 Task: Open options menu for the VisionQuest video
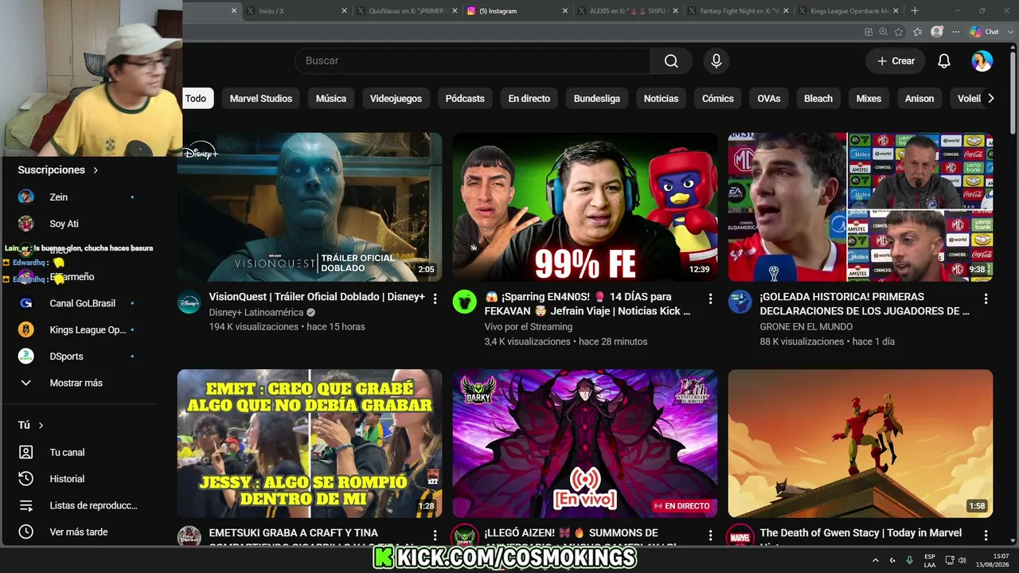435,299
